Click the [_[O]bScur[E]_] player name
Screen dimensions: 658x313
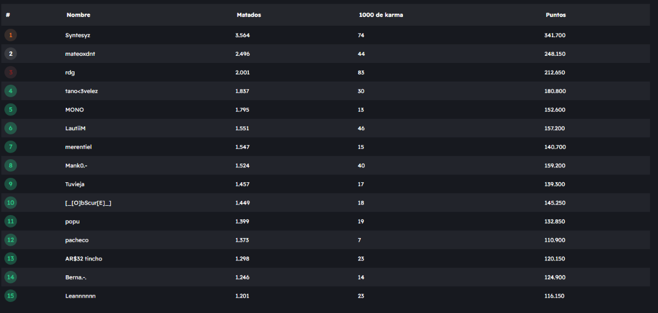tap(88, 202)
